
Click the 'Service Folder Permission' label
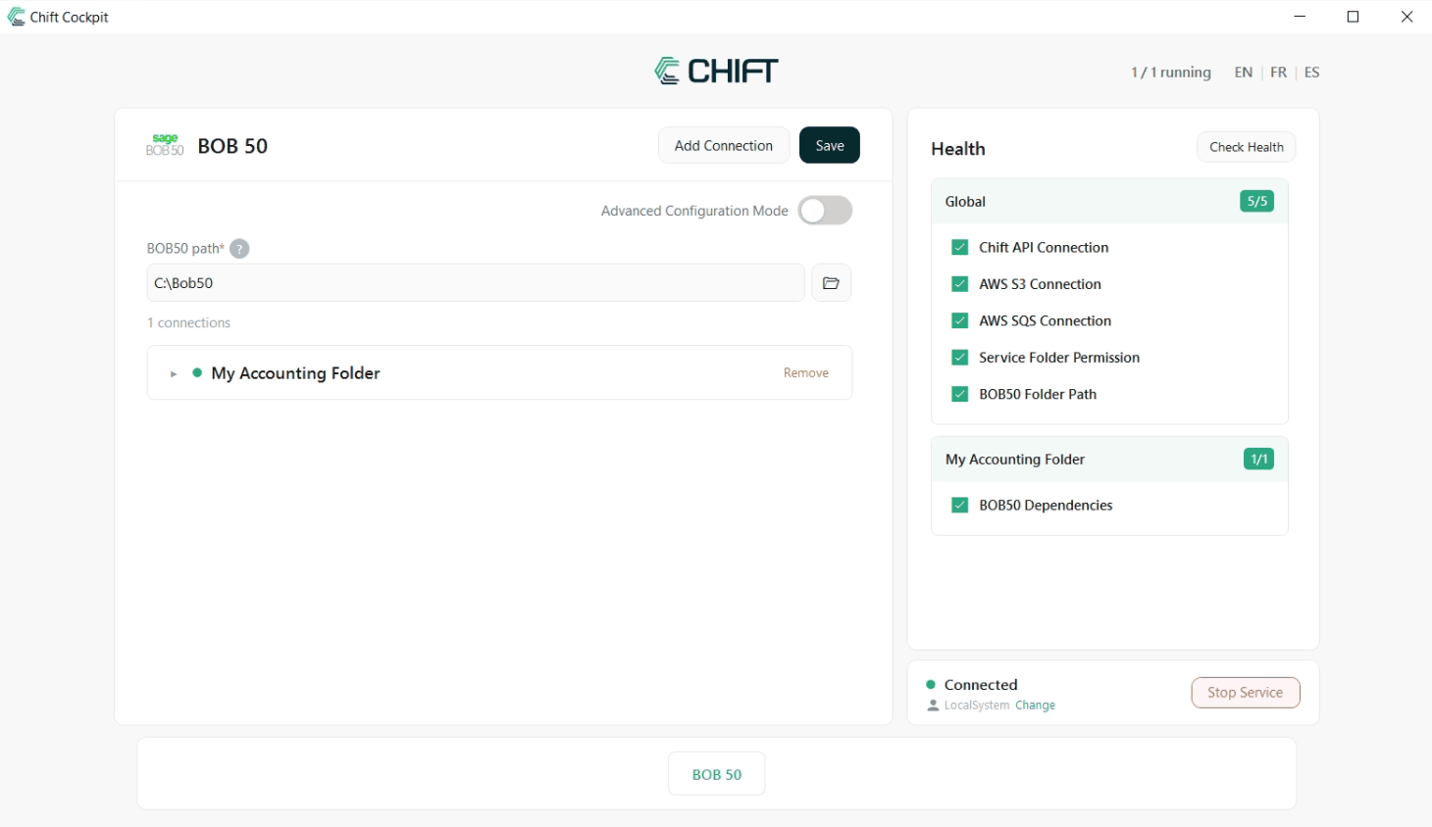(x=1059, y=358)
